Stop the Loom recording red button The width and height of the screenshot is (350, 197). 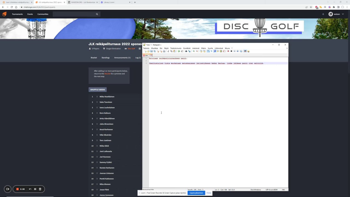click(17, 189)
